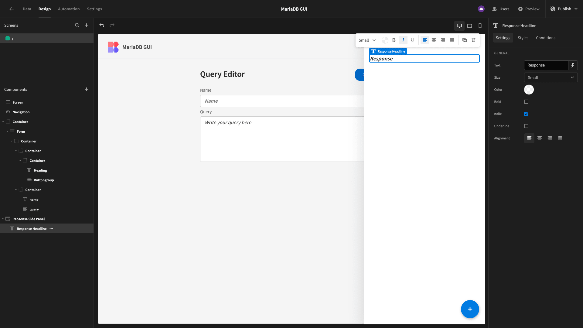Open the Publish dropdown menu

coord(564,9)
